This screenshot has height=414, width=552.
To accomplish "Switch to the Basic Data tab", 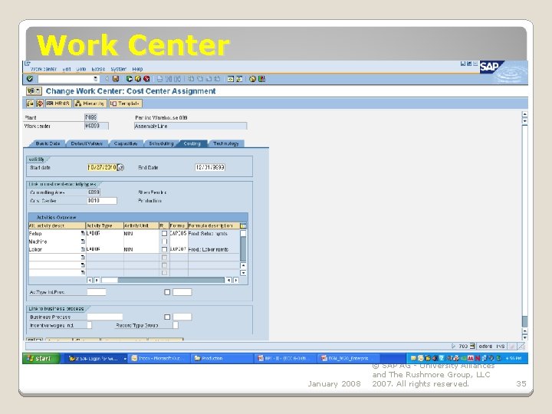I will click(48, 143).
